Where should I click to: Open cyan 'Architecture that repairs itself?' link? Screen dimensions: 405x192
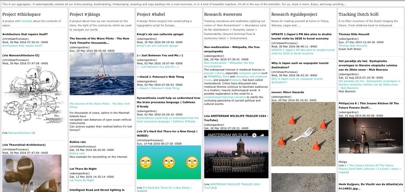pyautogui.click(x=22, y=46)
